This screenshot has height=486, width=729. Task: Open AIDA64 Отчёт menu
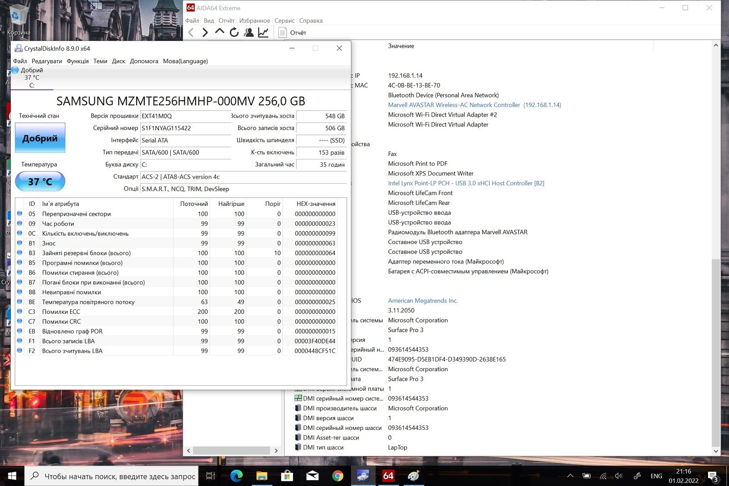[226, 20]
